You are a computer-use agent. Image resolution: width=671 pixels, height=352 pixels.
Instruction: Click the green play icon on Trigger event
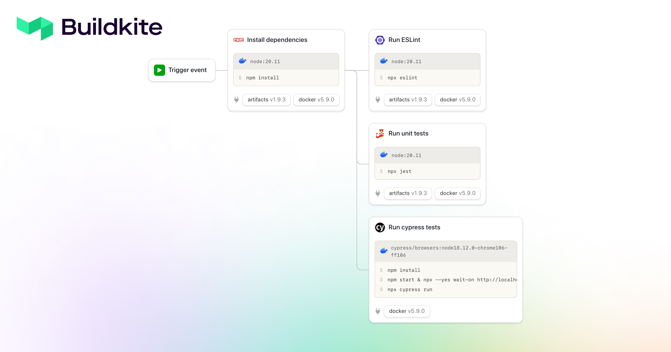[x=159, y=70]
